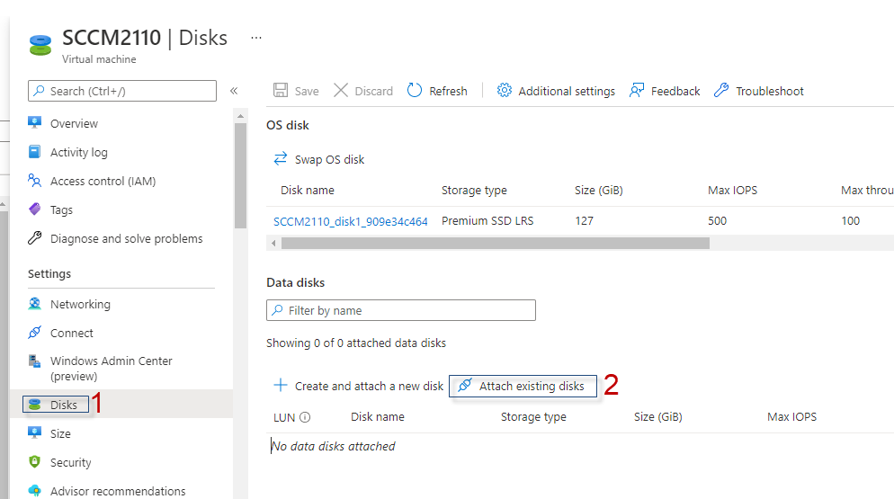Click the Windows Admin Center icon

pyautogui.click(x=35, y=361)
